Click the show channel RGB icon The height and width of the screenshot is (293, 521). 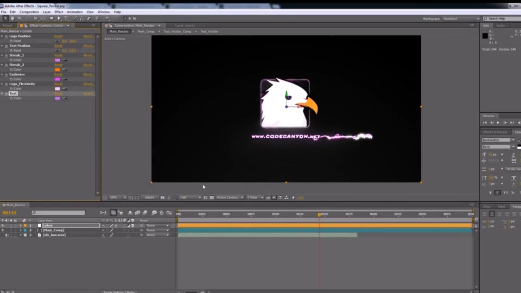(175, 198)
